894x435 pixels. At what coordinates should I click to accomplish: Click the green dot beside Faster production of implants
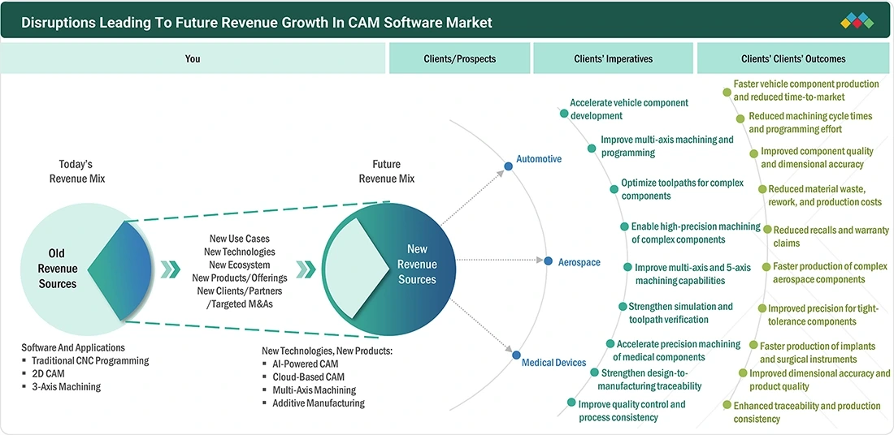753,345
